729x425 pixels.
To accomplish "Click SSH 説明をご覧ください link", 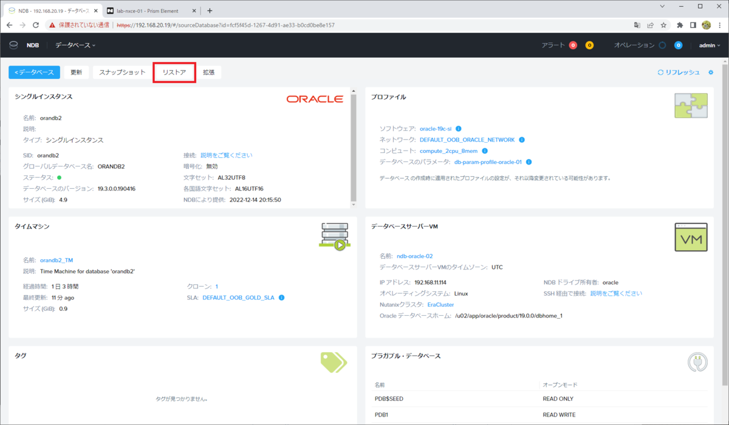I will click(616, 294).
